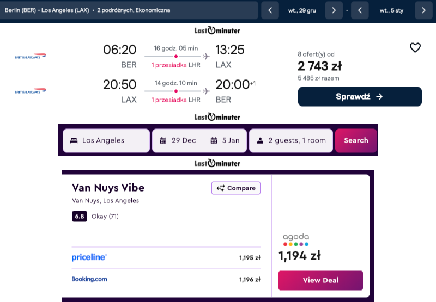Edit the Los Angeles destination field
The image size is (436, 302).
(106, 140)
